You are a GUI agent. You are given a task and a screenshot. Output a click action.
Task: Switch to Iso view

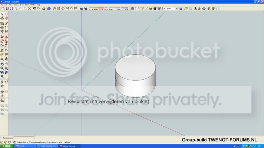(54, 9)
